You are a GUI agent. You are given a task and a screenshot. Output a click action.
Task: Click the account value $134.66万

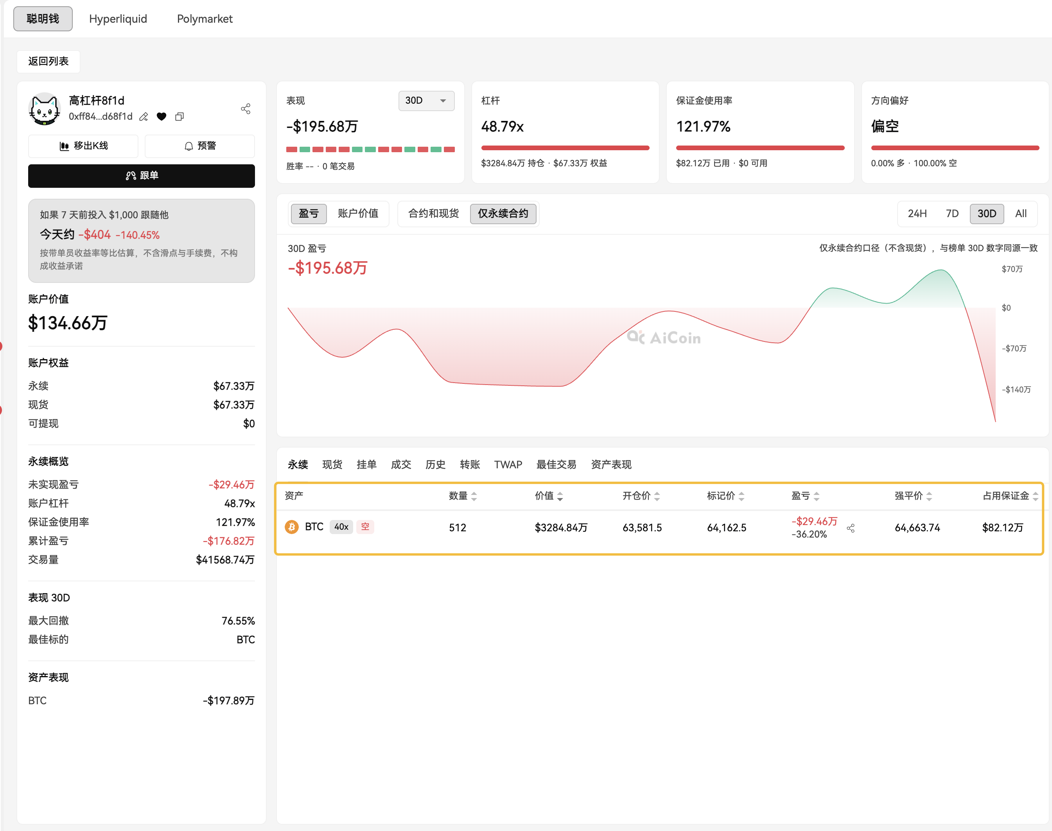coord(68,323)
